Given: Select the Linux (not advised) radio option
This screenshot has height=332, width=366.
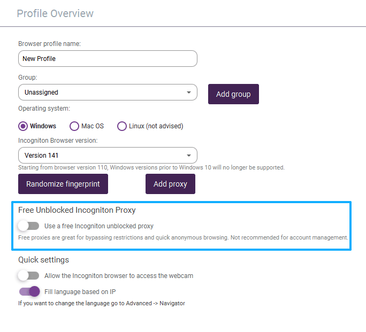Looking at the screenshot, I should pyautogui.click(x=122, y=126).
